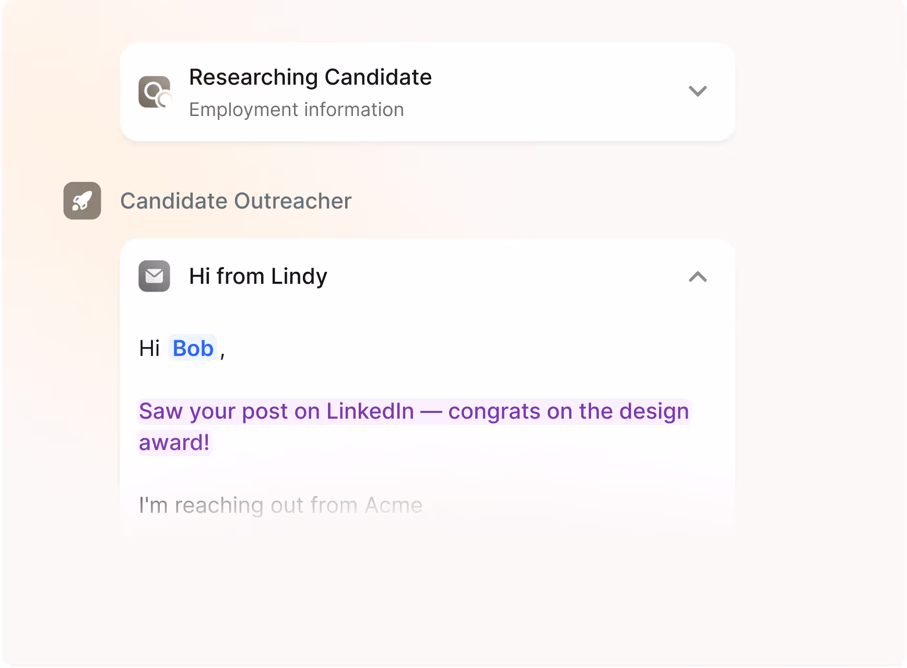Collapse the Hi from Lindy email
Screen dimensions: 907x668
click(x=698, y=277)
